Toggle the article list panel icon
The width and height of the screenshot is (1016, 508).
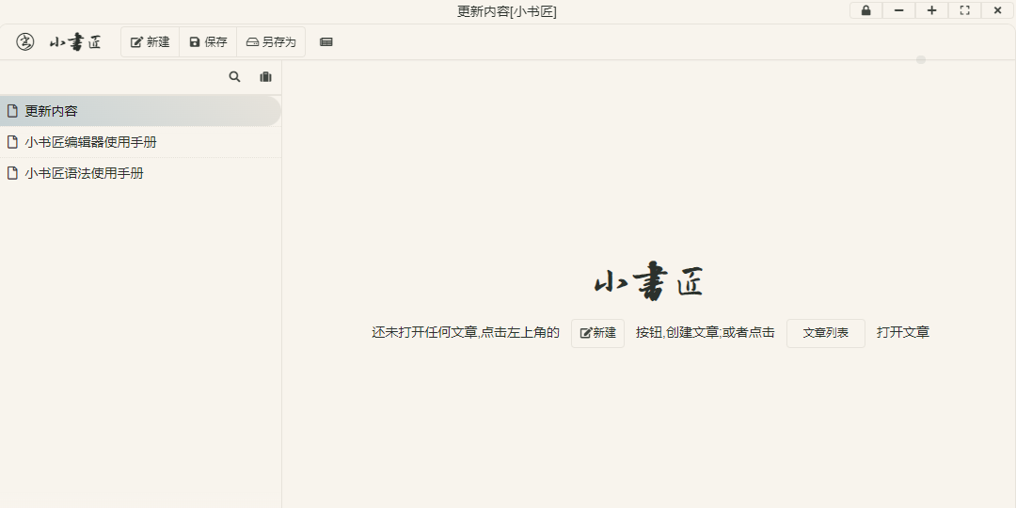326,42
